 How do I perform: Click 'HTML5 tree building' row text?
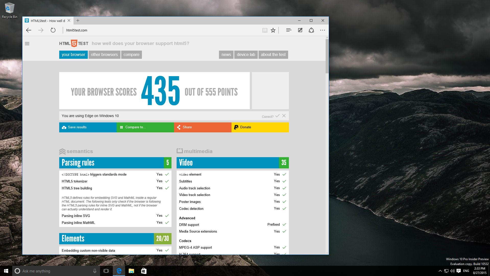coord(77,188)
